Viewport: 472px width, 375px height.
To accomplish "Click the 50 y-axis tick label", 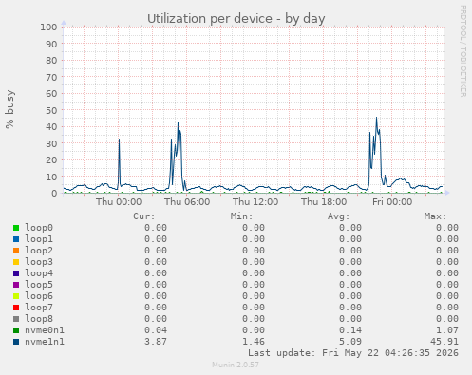I will [x=51, y=110].
